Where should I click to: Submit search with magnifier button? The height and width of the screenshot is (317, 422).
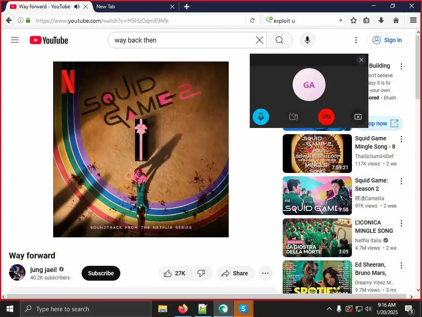pos(279,40)
